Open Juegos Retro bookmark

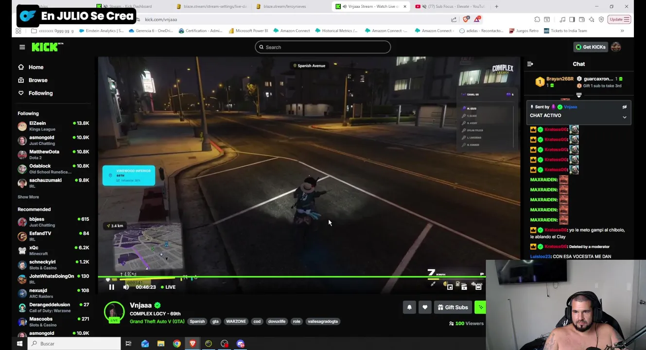click(x=524, y=31)
